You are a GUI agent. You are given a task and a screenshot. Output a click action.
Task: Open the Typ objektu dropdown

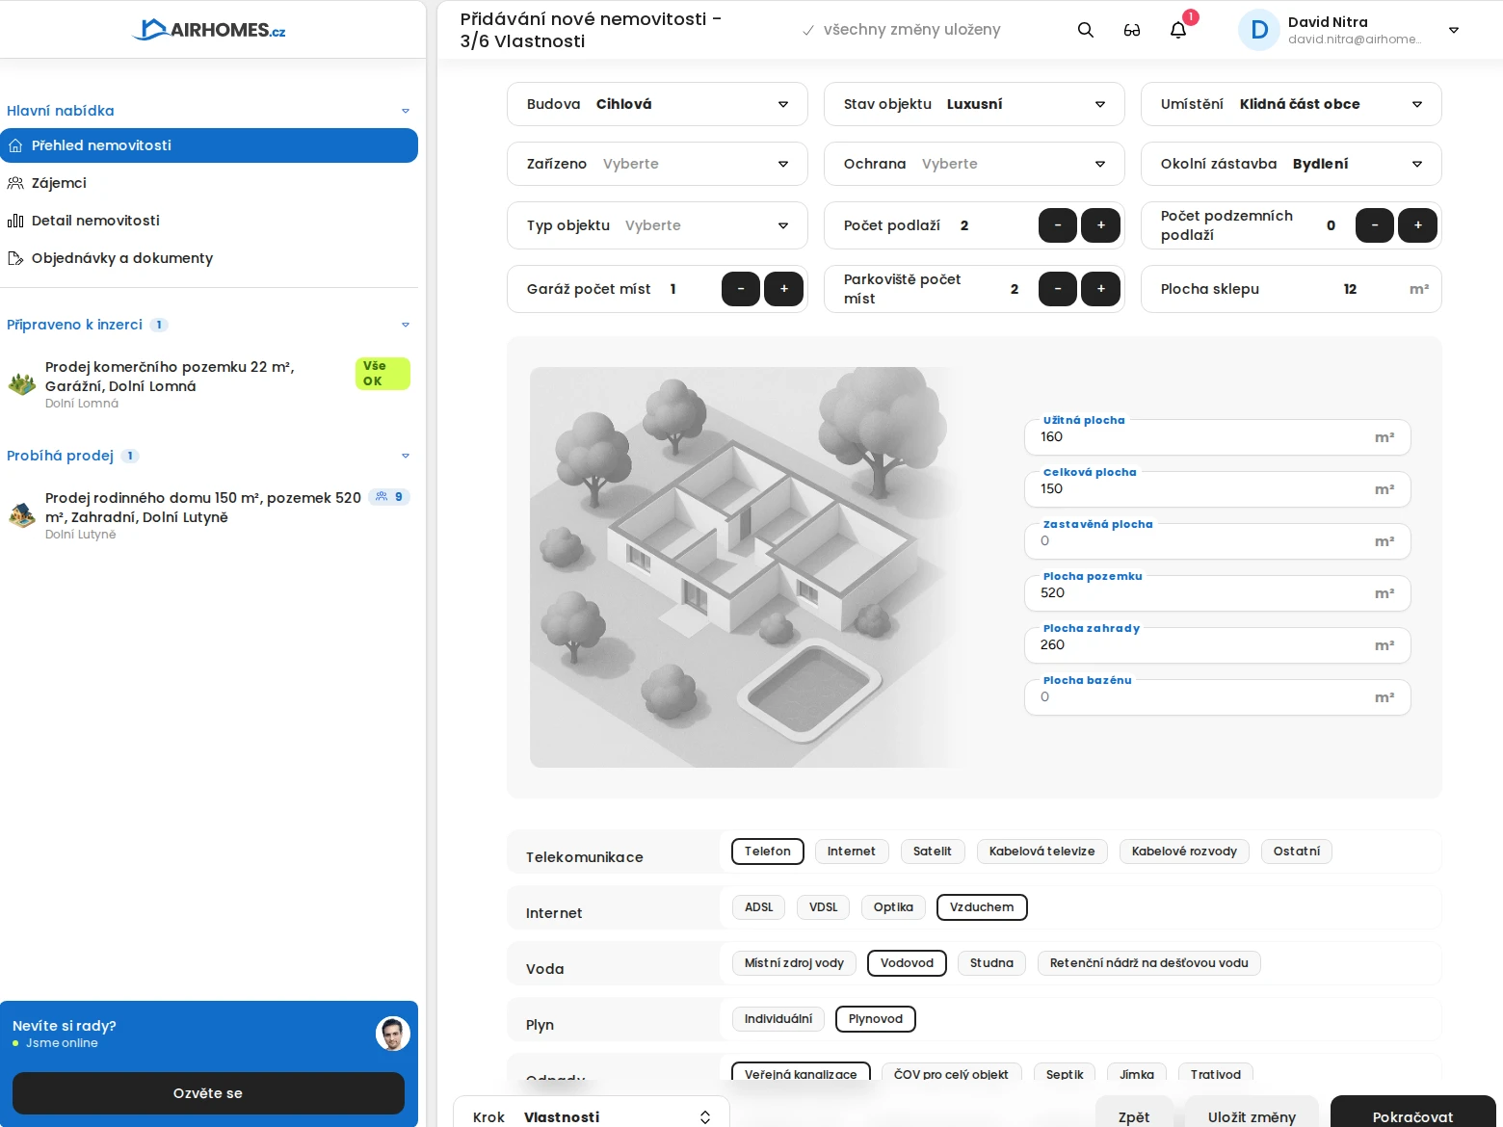coord(657,225)
